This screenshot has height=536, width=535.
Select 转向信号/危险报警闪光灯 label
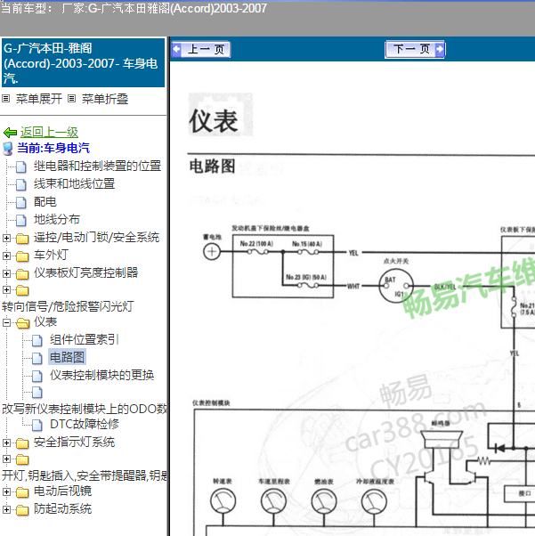[68, 306]
